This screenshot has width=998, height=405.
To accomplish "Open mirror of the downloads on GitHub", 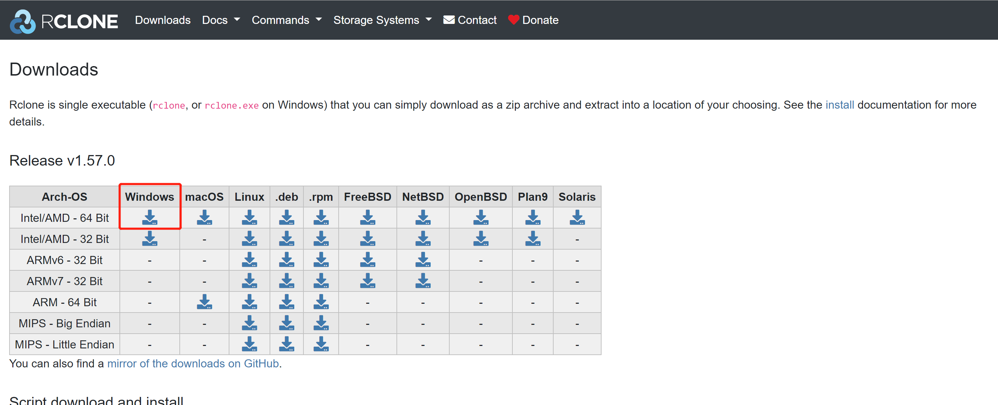I will coord(193,363).
